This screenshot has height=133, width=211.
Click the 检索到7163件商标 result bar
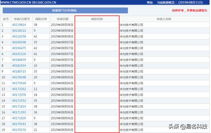pyautogui.click(x=65, y=10)
